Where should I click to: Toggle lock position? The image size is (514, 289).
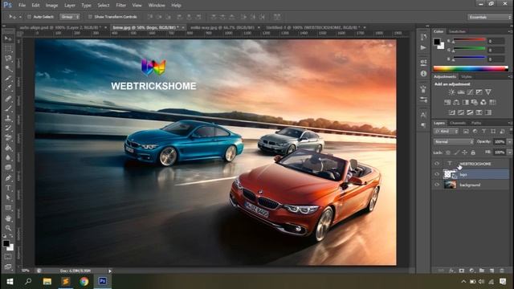coord(464,153)
